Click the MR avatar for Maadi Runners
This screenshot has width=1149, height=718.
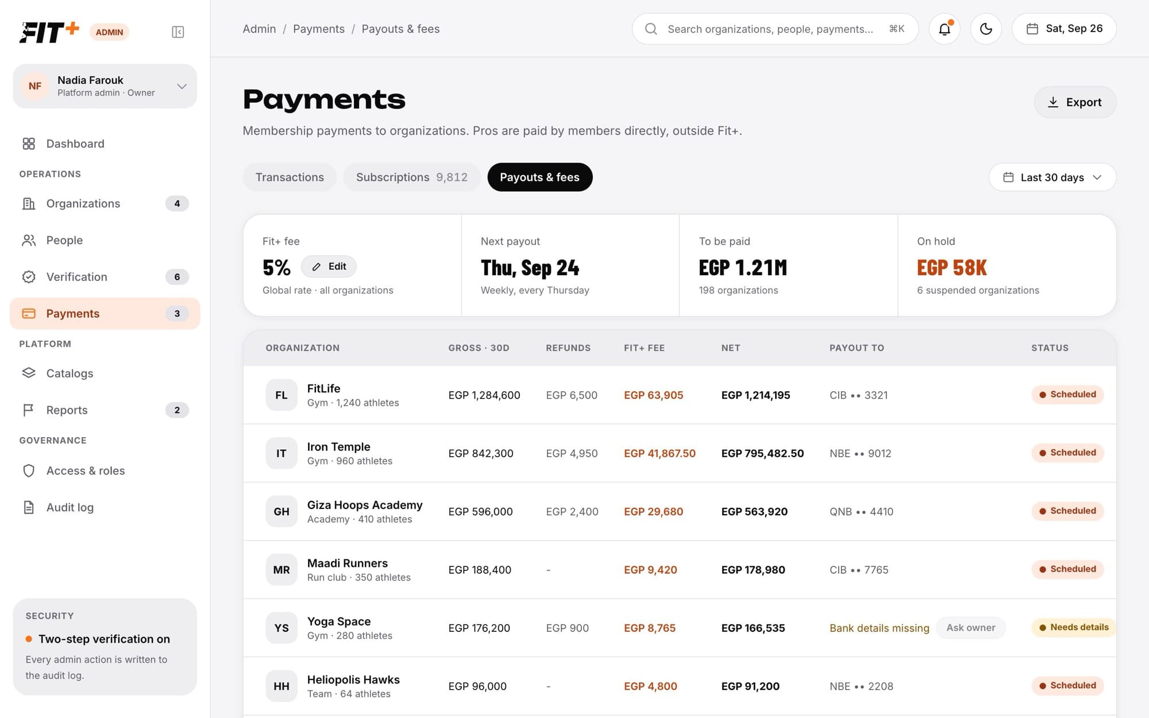282,570
